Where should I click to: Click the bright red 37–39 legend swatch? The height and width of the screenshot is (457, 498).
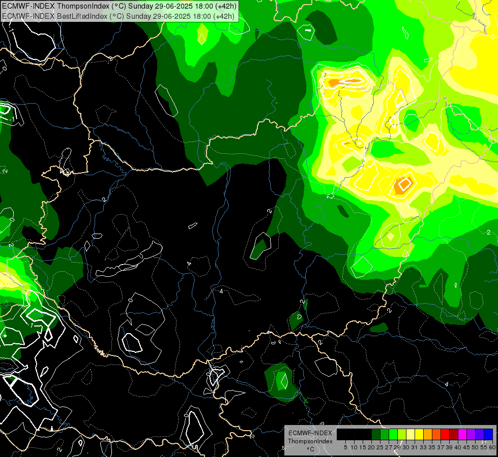click(445, 434)
